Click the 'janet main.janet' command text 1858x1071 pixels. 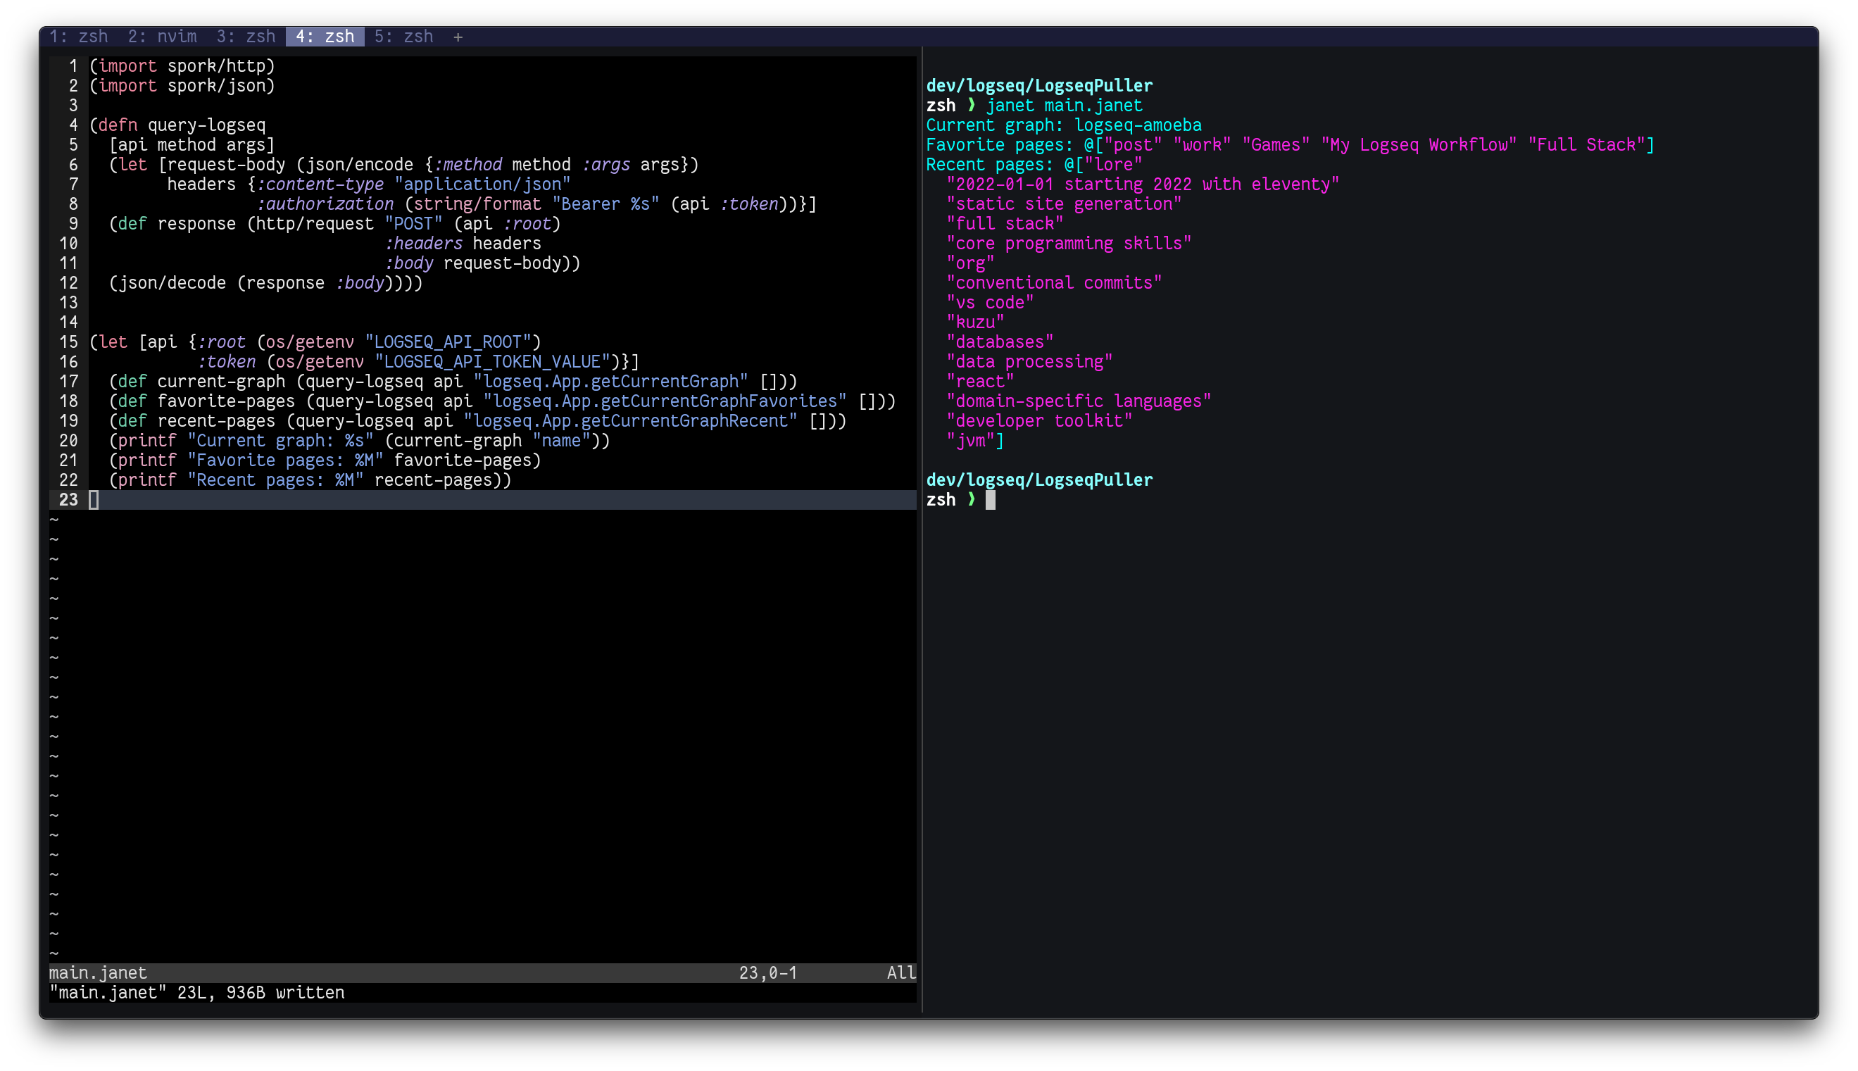pyautogui.click(x=1064, y=106)
